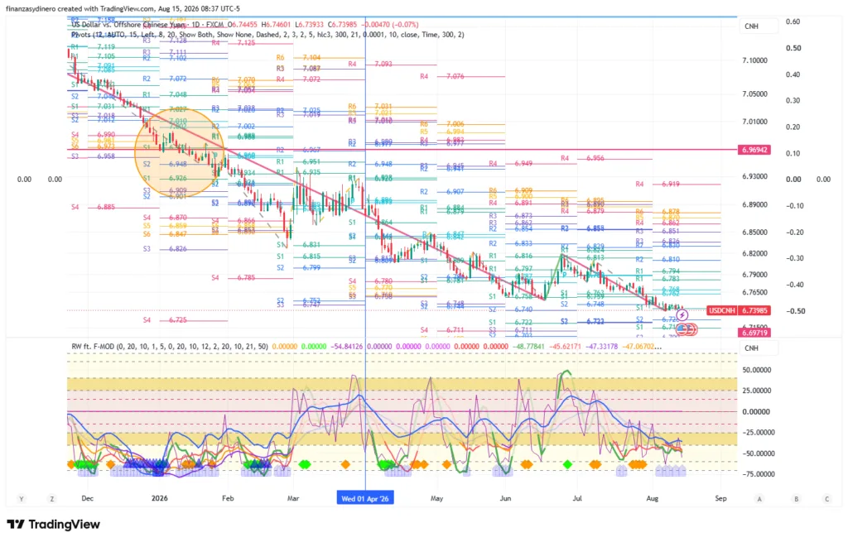Screen dimensions: 848x542
Task: Click the R4 6.919 pivot label
Action: coord(658,185)
